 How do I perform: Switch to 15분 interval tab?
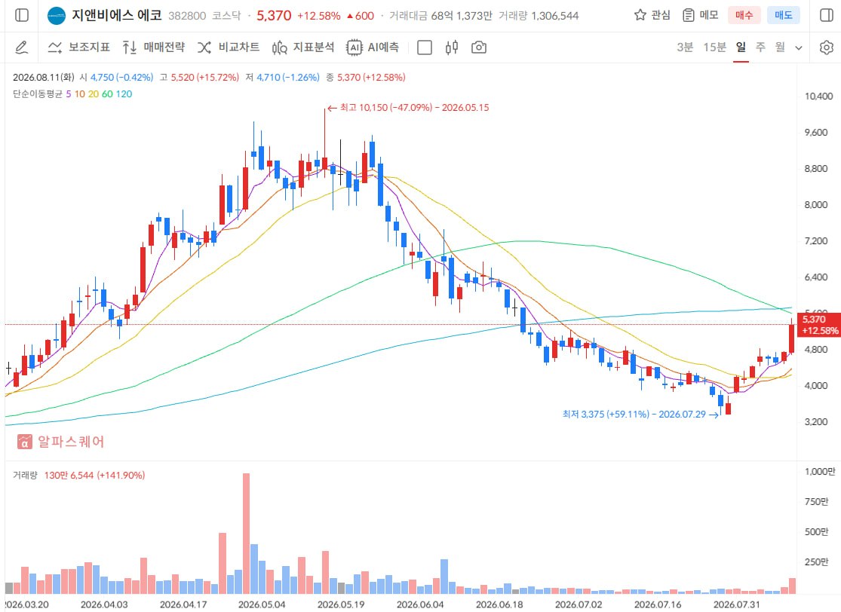point(714,47)
